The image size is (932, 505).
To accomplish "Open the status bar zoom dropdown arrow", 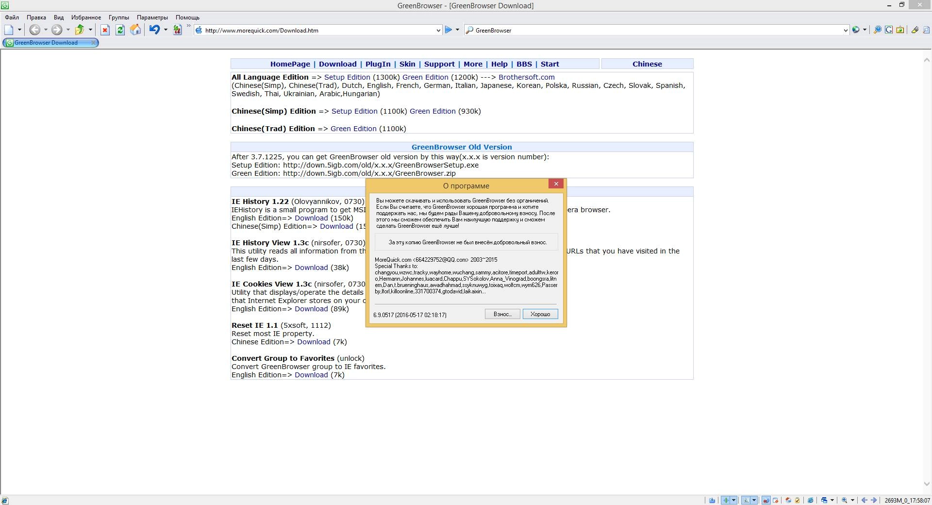I will 852,500.
